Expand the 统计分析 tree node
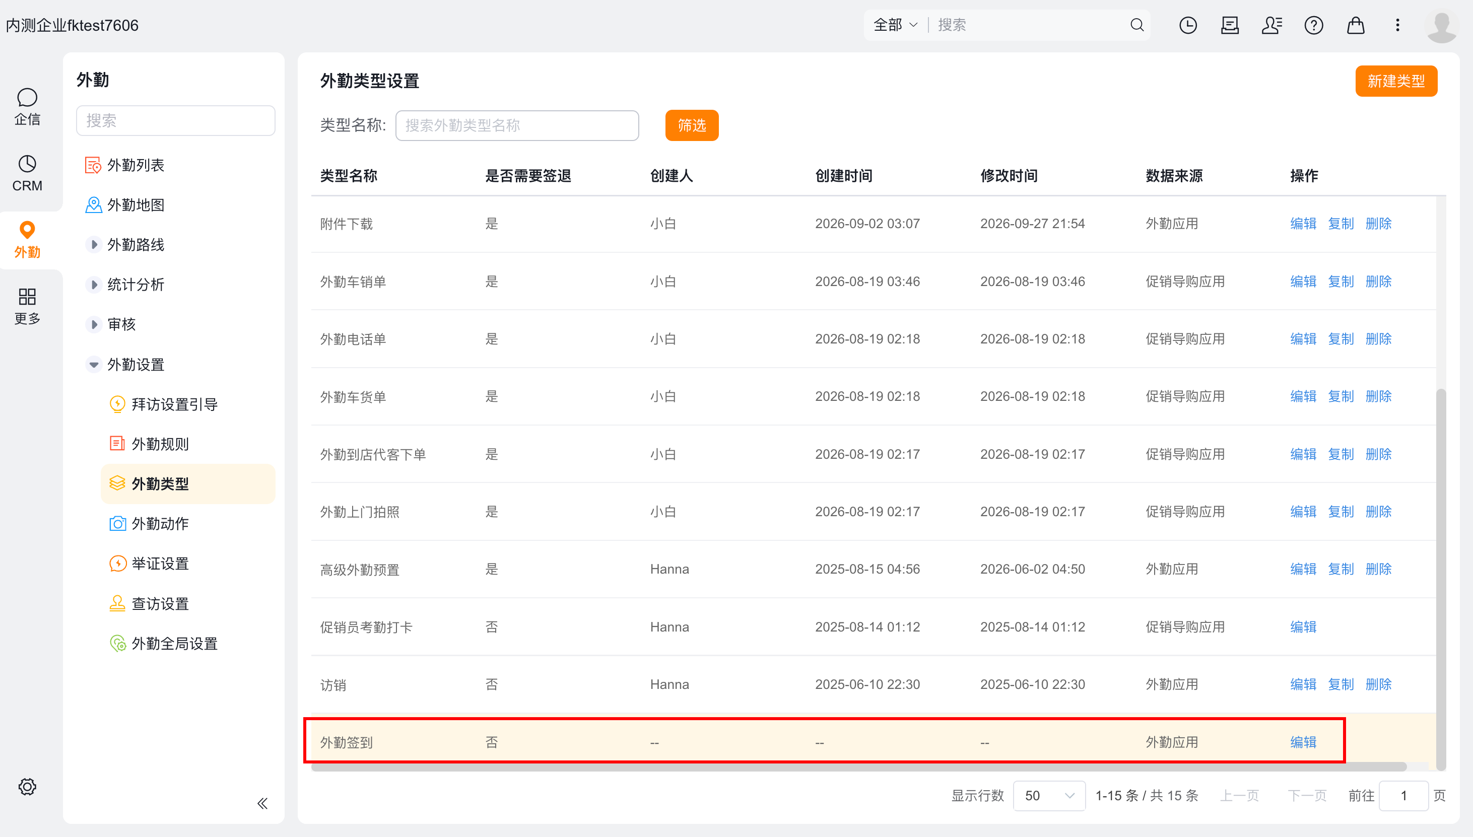The image size is (1473, 837). [94, 284]
